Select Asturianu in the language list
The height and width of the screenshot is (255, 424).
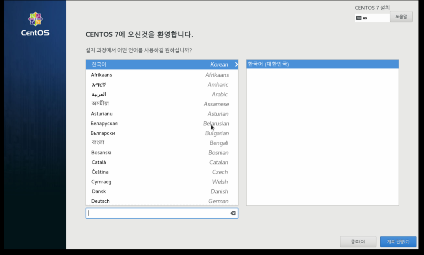coord(162,114)
